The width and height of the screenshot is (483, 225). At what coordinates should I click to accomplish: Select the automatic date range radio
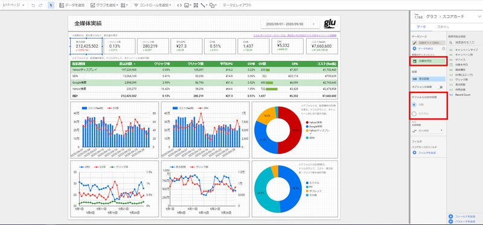414,104
